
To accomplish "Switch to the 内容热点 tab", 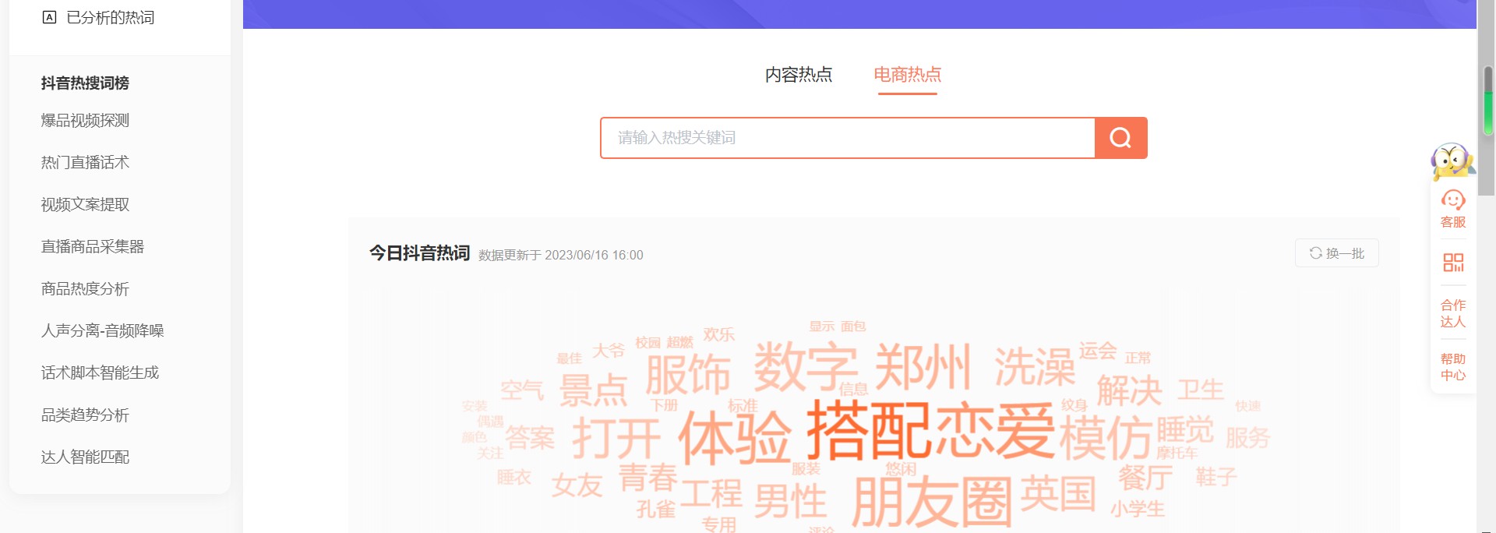I will click(x=799, y=75).
